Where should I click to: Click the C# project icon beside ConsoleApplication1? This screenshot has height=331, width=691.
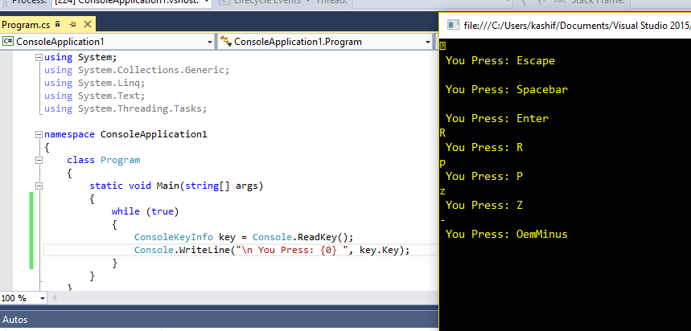(x=8, y=42)
